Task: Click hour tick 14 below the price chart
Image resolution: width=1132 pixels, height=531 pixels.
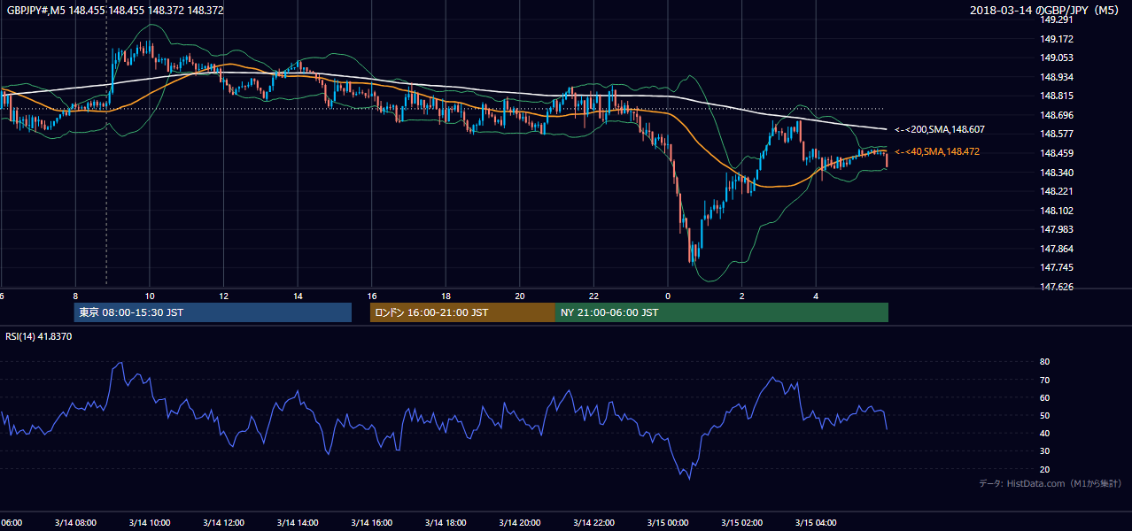Action: 298,296
